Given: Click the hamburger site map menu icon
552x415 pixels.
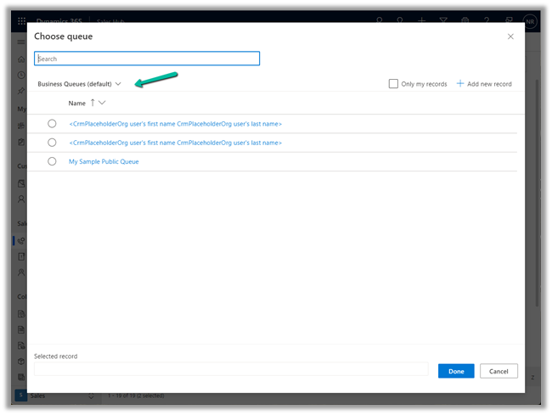Looking at the screenshot, I should click(21, 42).
